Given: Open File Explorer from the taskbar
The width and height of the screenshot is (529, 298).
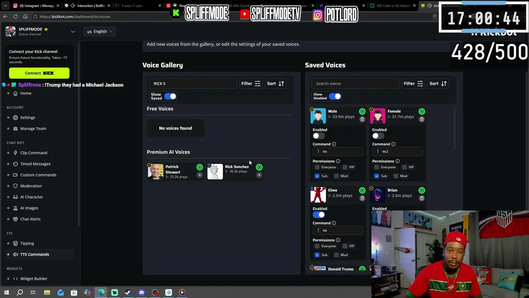Looking at the screenshot, I should coord(47,293).
